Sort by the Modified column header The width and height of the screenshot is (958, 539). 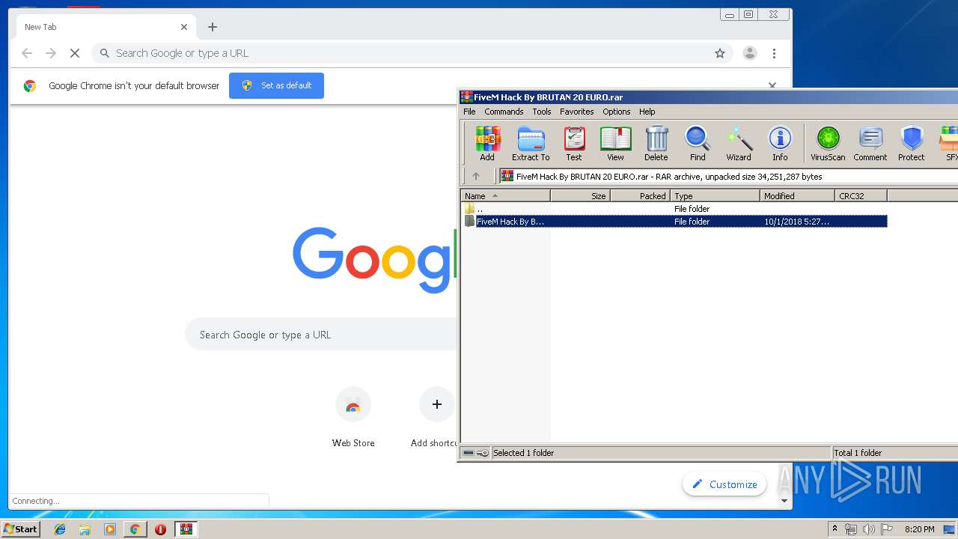coord(798,196)
